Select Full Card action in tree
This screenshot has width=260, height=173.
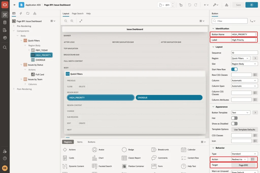pos(40,74)
